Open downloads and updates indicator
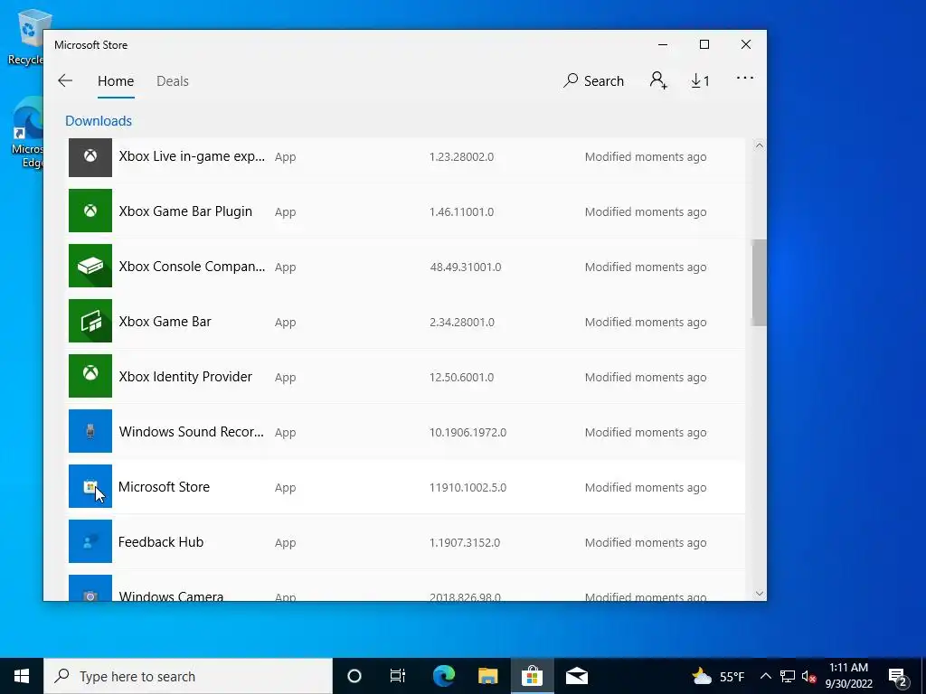926x694 pixels. tap(701, 80)
